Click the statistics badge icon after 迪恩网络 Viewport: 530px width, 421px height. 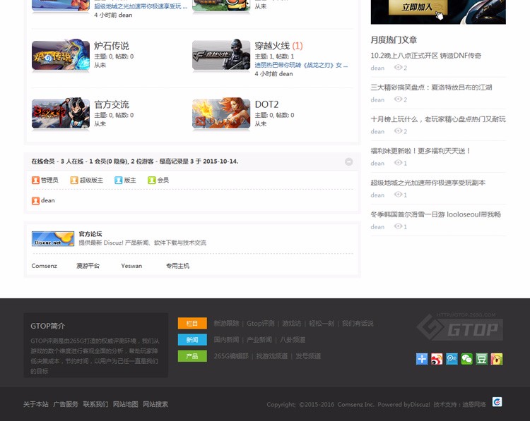click(x=497, y=402)
